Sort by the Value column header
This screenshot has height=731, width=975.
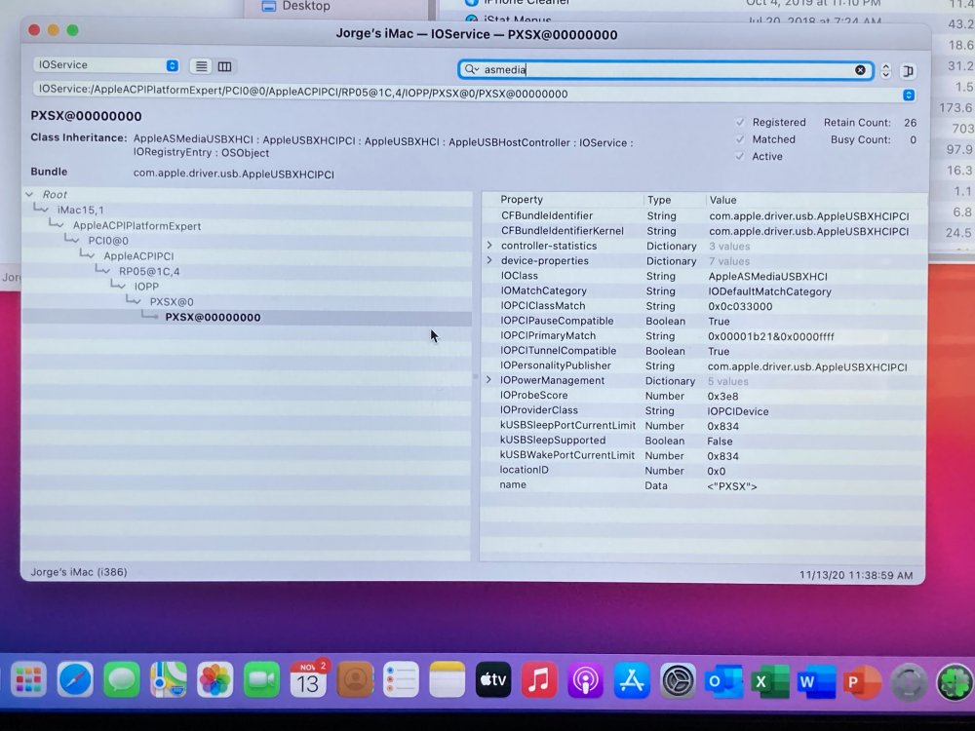[x=723, y=200]
